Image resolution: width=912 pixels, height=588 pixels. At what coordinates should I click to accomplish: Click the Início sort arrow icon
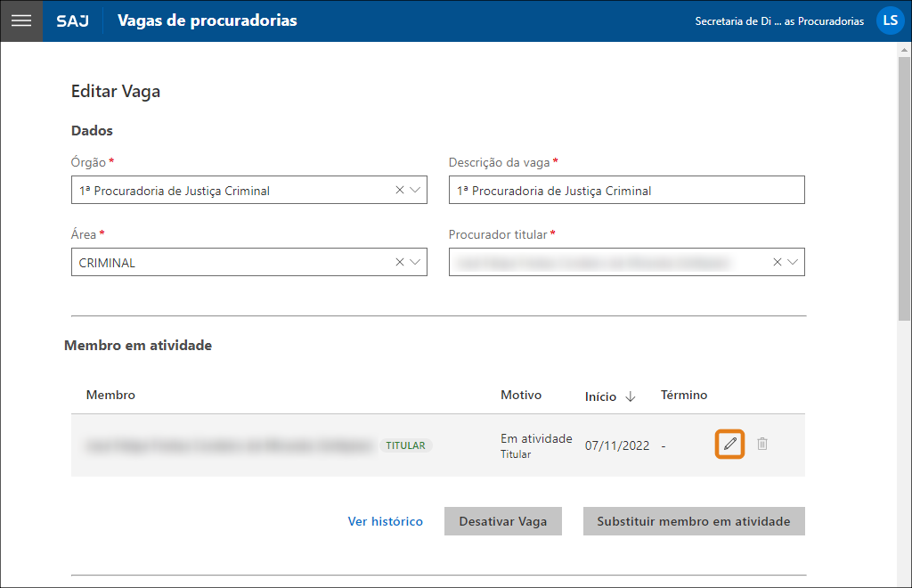tap(631, 396)
